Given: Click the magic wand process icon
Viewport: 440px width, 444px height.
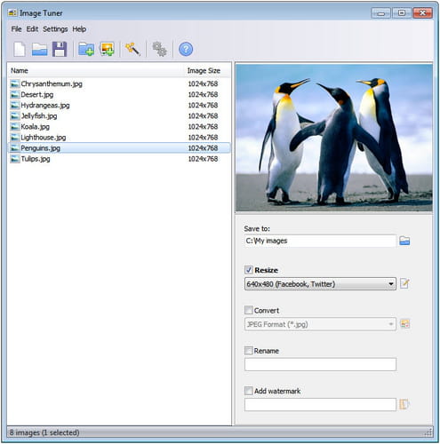Looking at the screenshot, I should (132, 49).
